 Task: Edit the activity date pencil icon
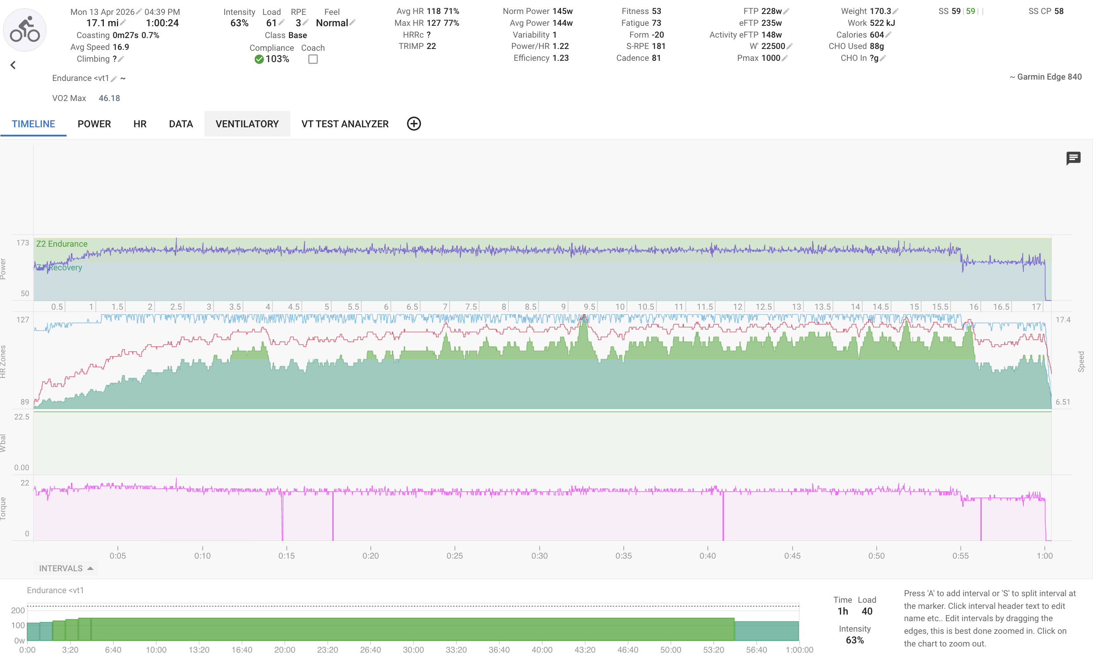139,11
